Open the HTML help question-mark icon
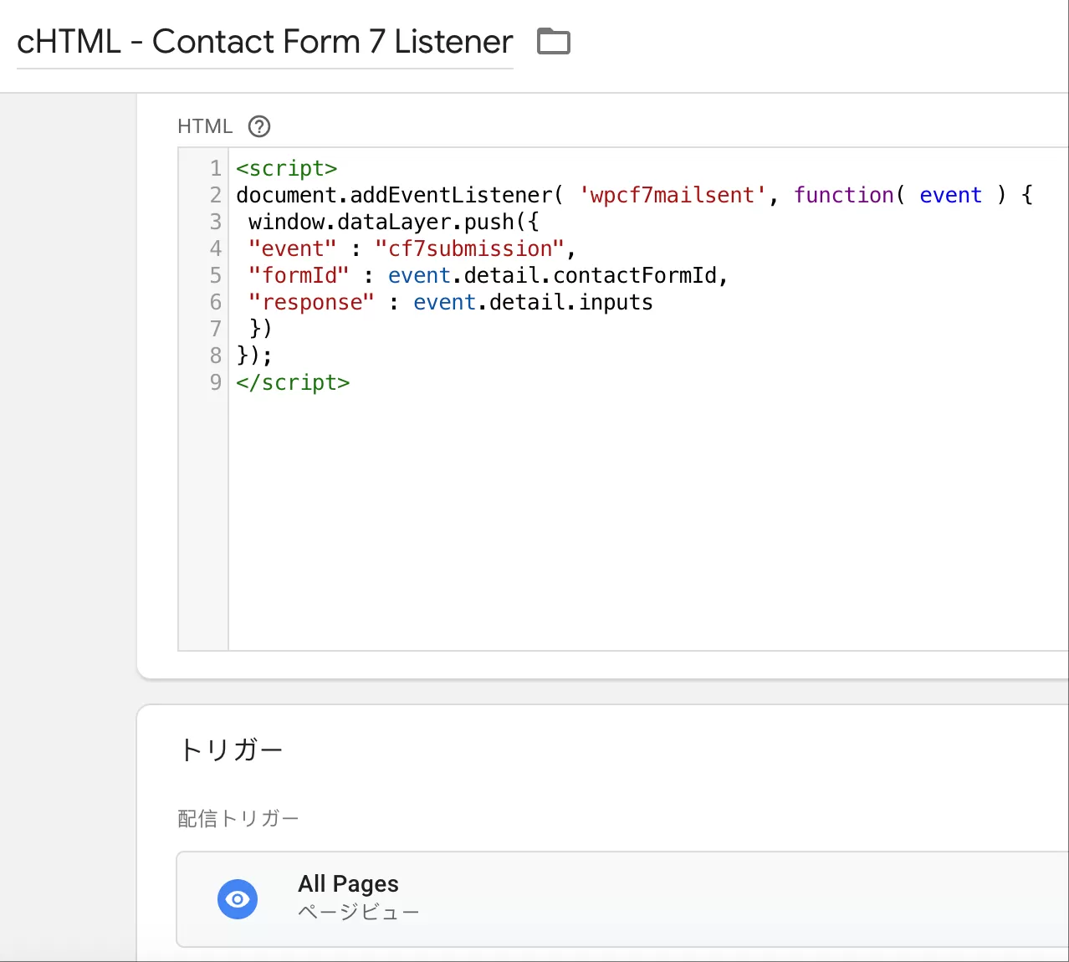The image size is (1069, 962). click(259, 126)
